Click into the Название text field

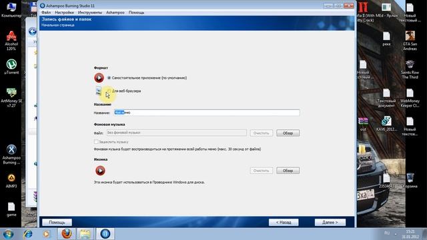pos(207,113)
